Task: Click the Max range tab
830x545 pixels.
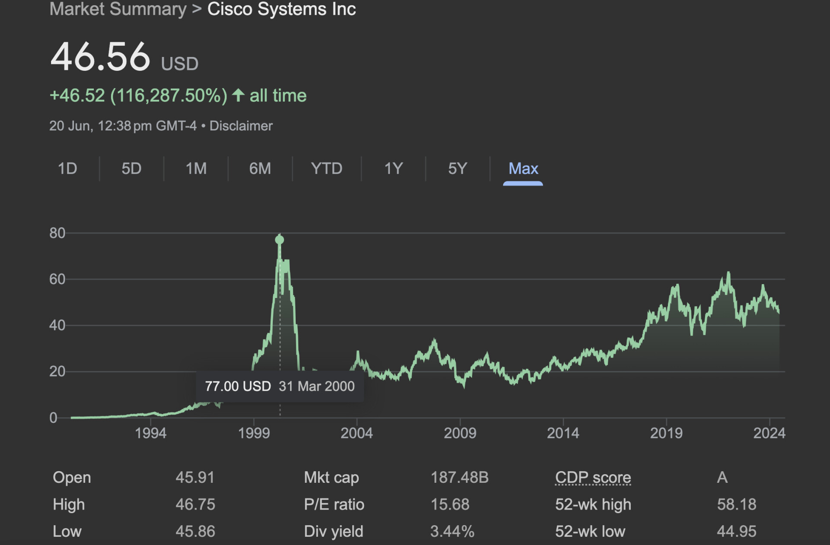Action: point(523,168)
